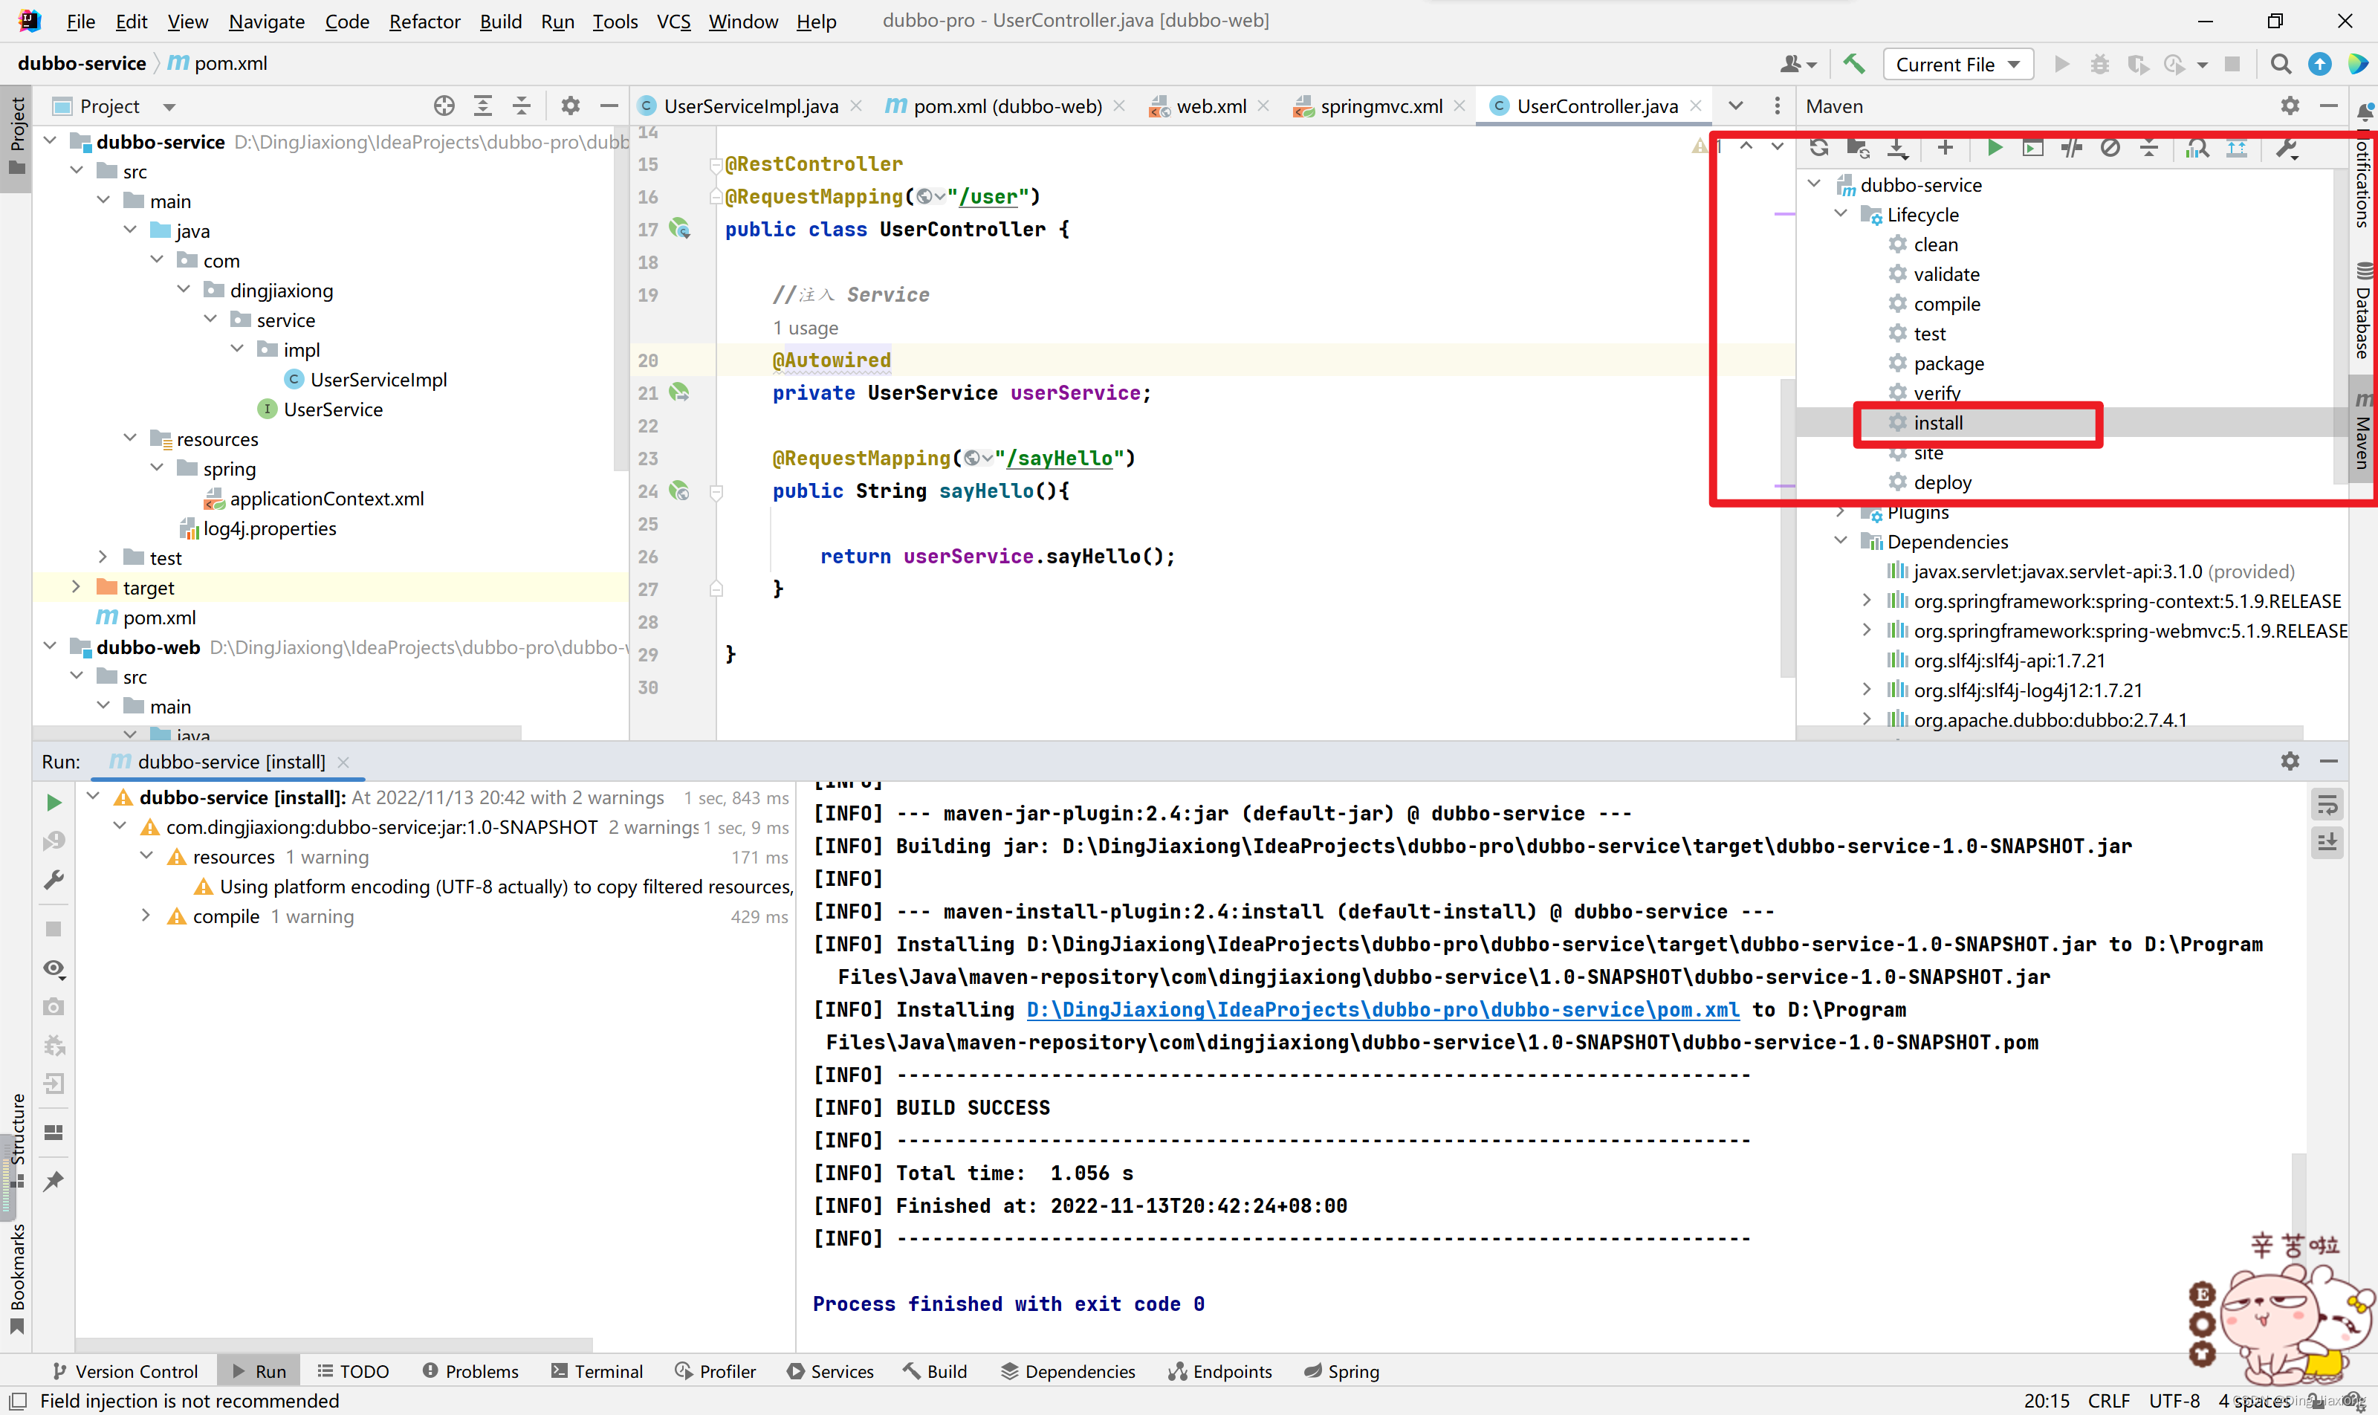This screenshot has width=2378, height=1415.
Task: Collapse Lifecycle node in Maven tree
Action: (1841, 213)
